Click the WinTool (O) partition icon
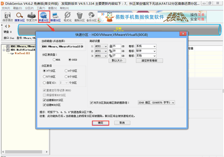Screen dimensions: 224x157 (x=12, y=53)
